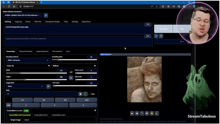220x124 pixels.
Task: Open new browser tab with plus icon
Action: coord(41,2)
